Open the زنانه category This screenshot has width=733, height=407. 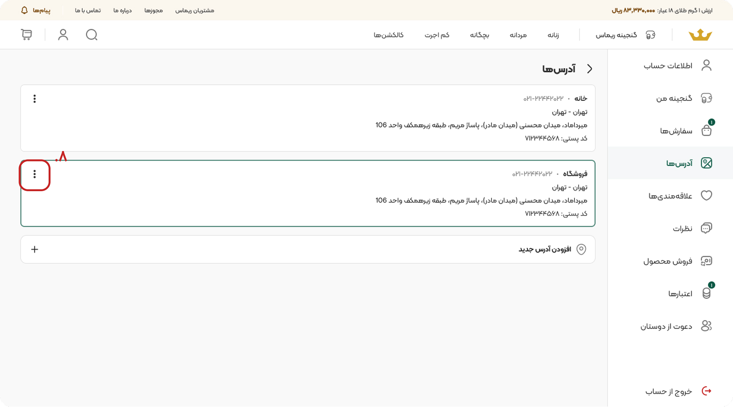click(x=553, y=35)
